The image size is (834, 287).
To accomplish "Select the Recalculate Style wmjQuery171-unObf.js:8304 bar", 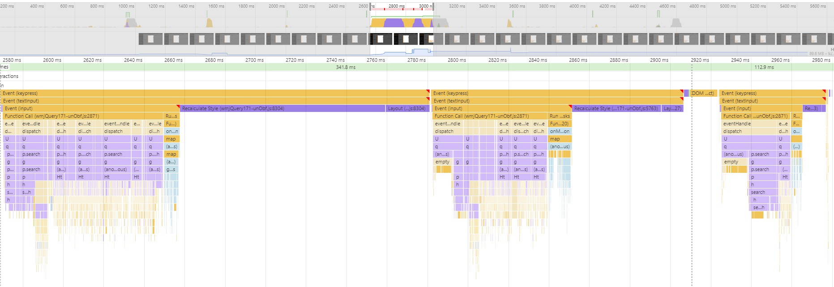I will [x=282, y=108].
